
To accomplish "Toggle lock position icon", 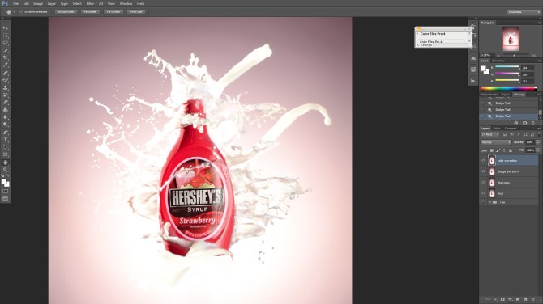I will pyautogui.click(x=504, y=150).
